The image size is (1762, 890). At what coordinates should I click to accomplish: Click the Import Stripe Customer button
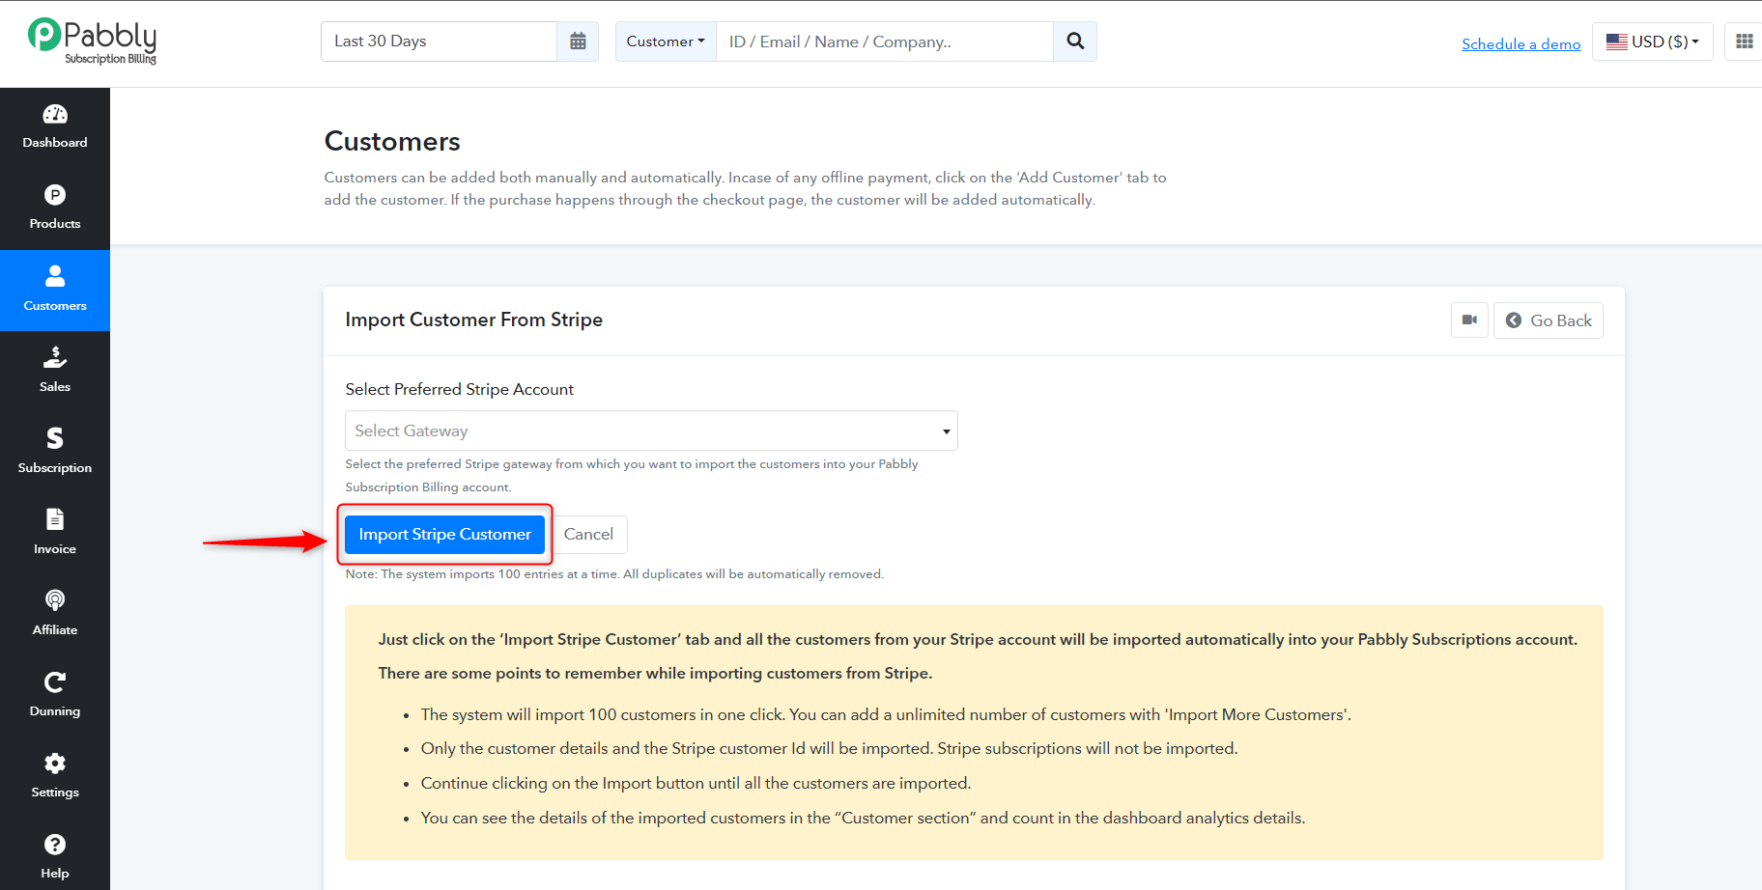click(444, 534)
